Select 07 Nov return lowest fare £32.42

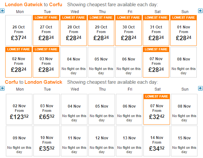(x=157, y=109)
